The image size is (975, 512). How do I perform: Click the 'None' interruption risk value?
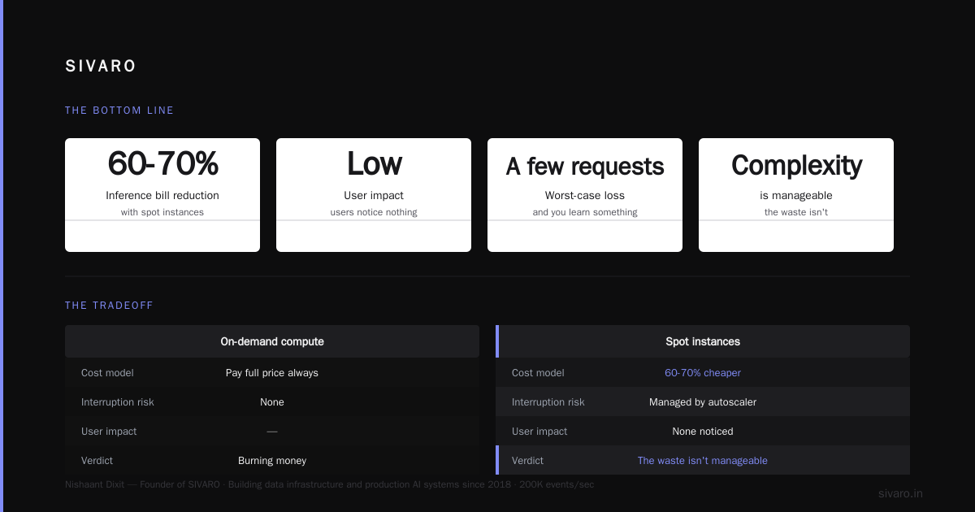coord(272,402)
